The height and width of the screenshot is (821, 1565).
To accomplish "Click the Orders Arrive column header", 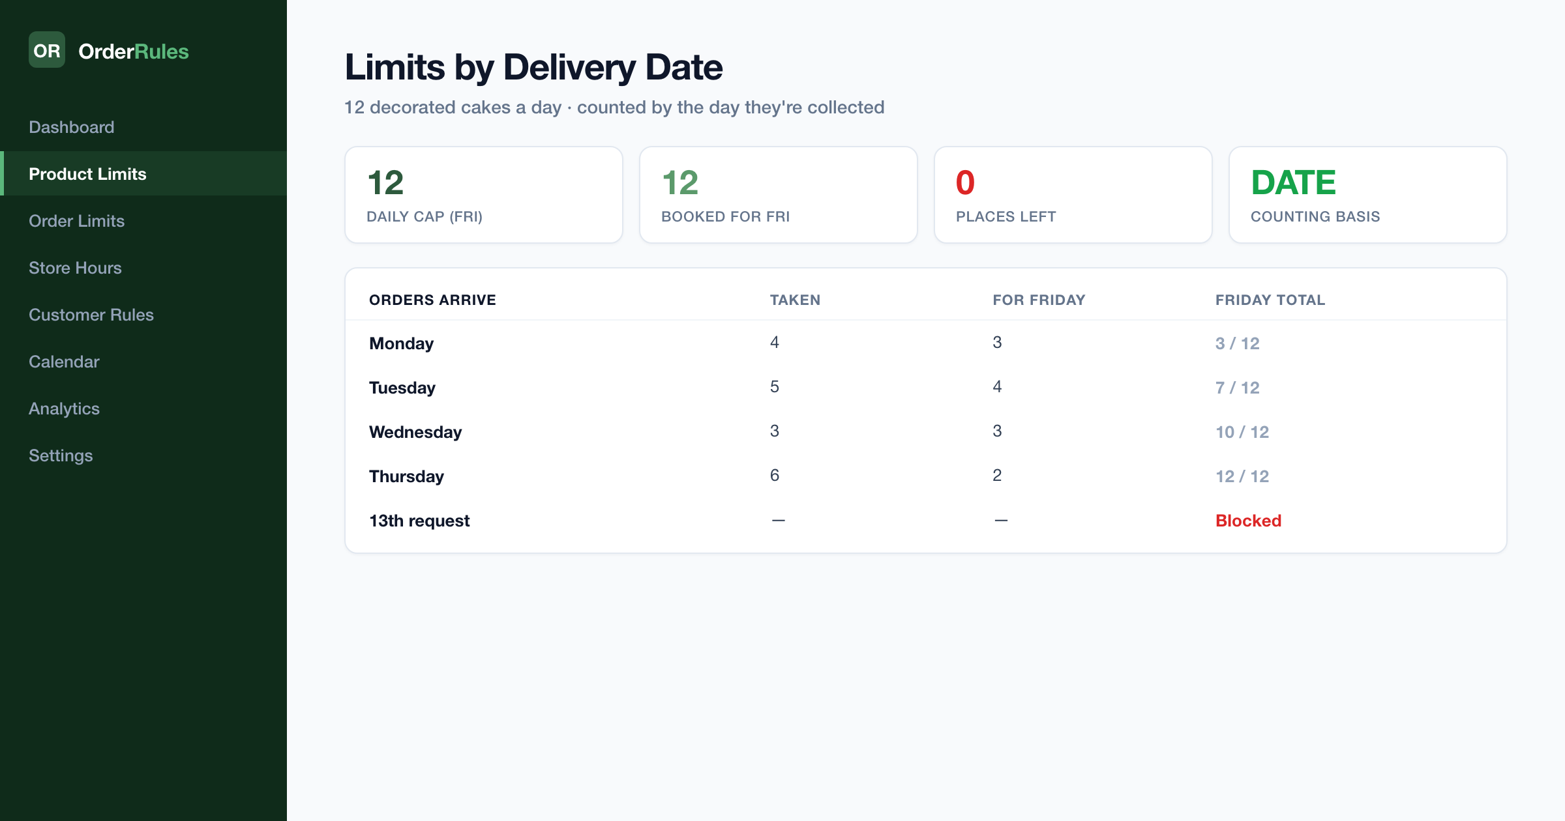I will pyautogui.click(x=432, y=300).
